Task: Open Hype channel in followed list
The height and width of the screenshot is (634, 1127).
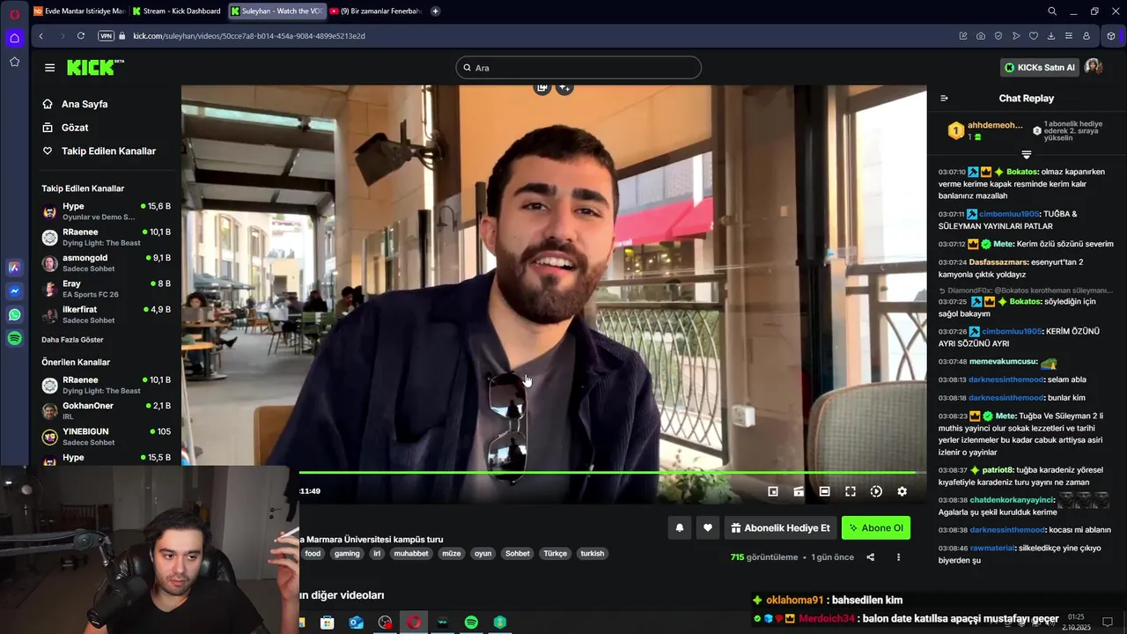Action: (x=107, y=211)
